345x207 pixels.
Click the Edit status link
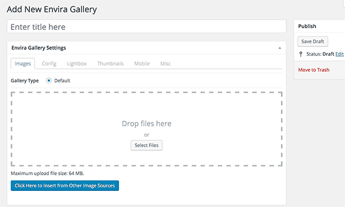tap(339, 54)
